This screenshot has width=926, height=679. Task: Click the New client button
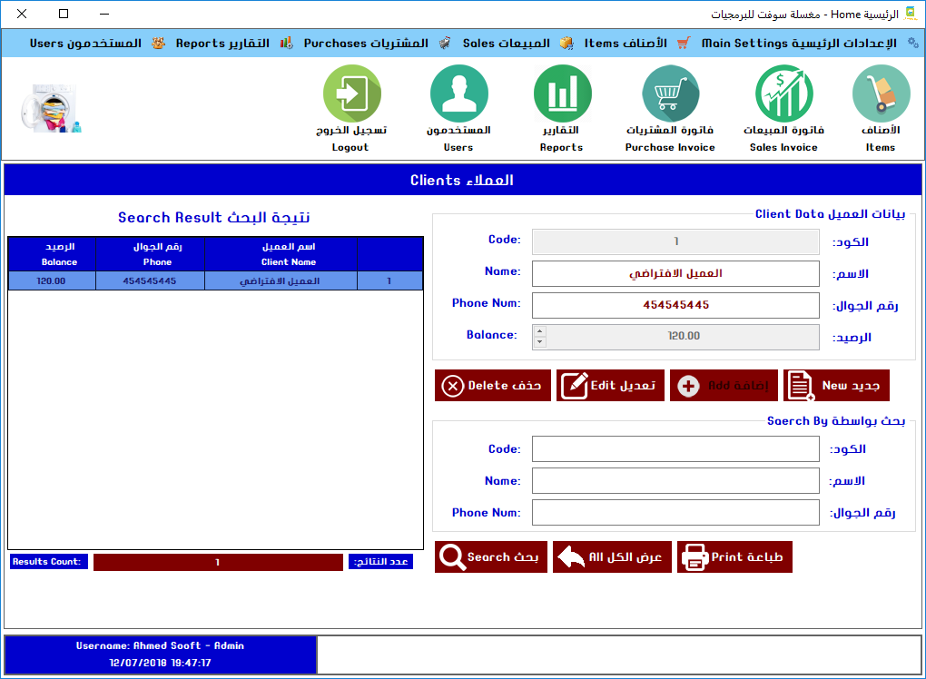(x=836, y=386)
